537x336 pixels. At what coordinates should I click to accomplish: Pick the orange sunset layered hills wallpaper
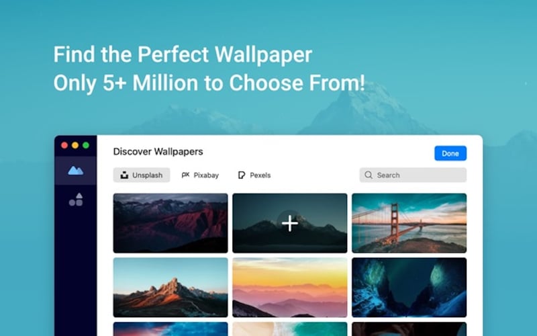tap(290, 288)
